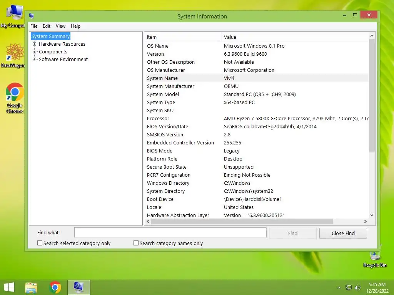The height and width of the screenshot is (295, 394).
Task: Open the File menu
Action: pos(34,26)
